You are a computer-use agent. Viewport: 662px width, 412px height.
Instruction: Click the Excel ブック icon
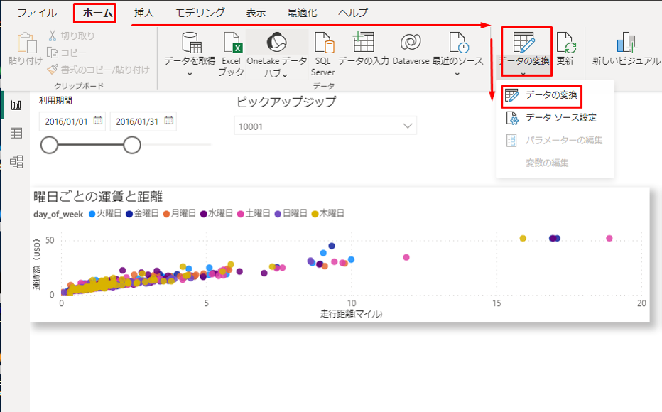pos(232,45)
